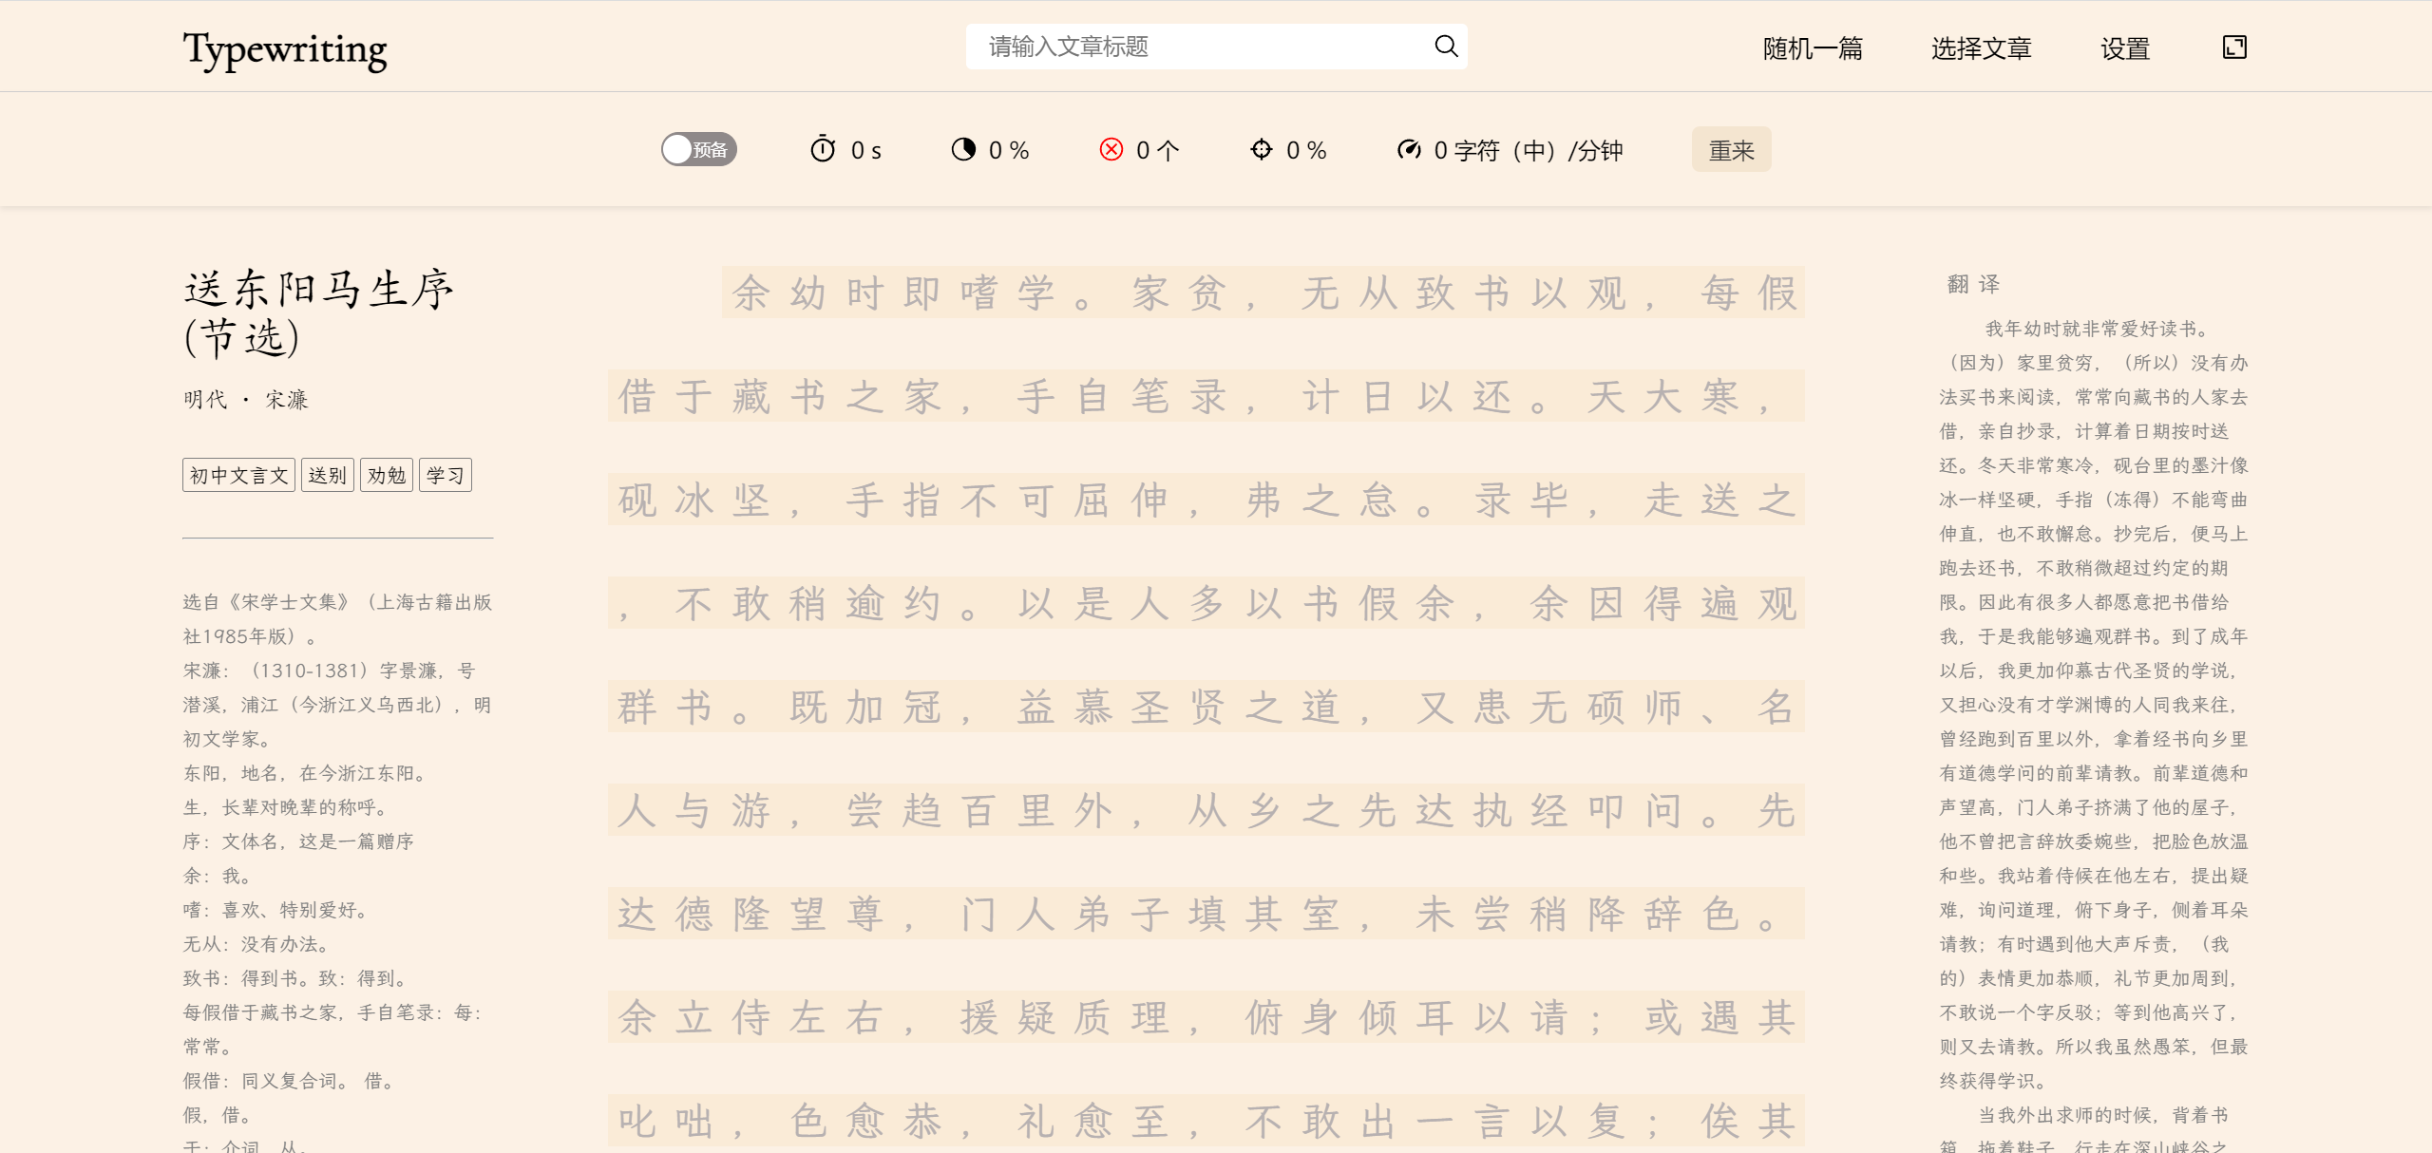
Task: Click the fullscreen expand icon
Action: 2234,47
